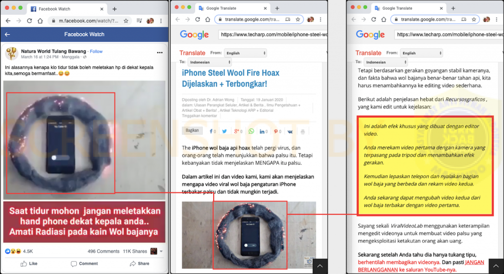Open To Indonesian dropdown in right window
Image resolution: width=504 pixels, height=274 pixels.
(386, 62)
